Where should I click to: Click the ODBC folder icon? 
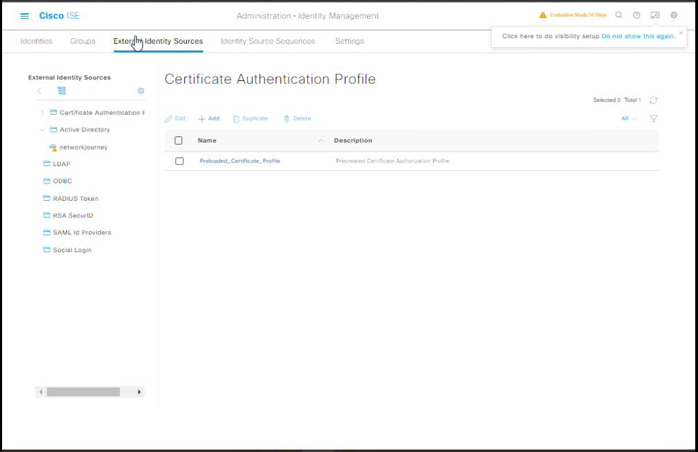(46, 181)
